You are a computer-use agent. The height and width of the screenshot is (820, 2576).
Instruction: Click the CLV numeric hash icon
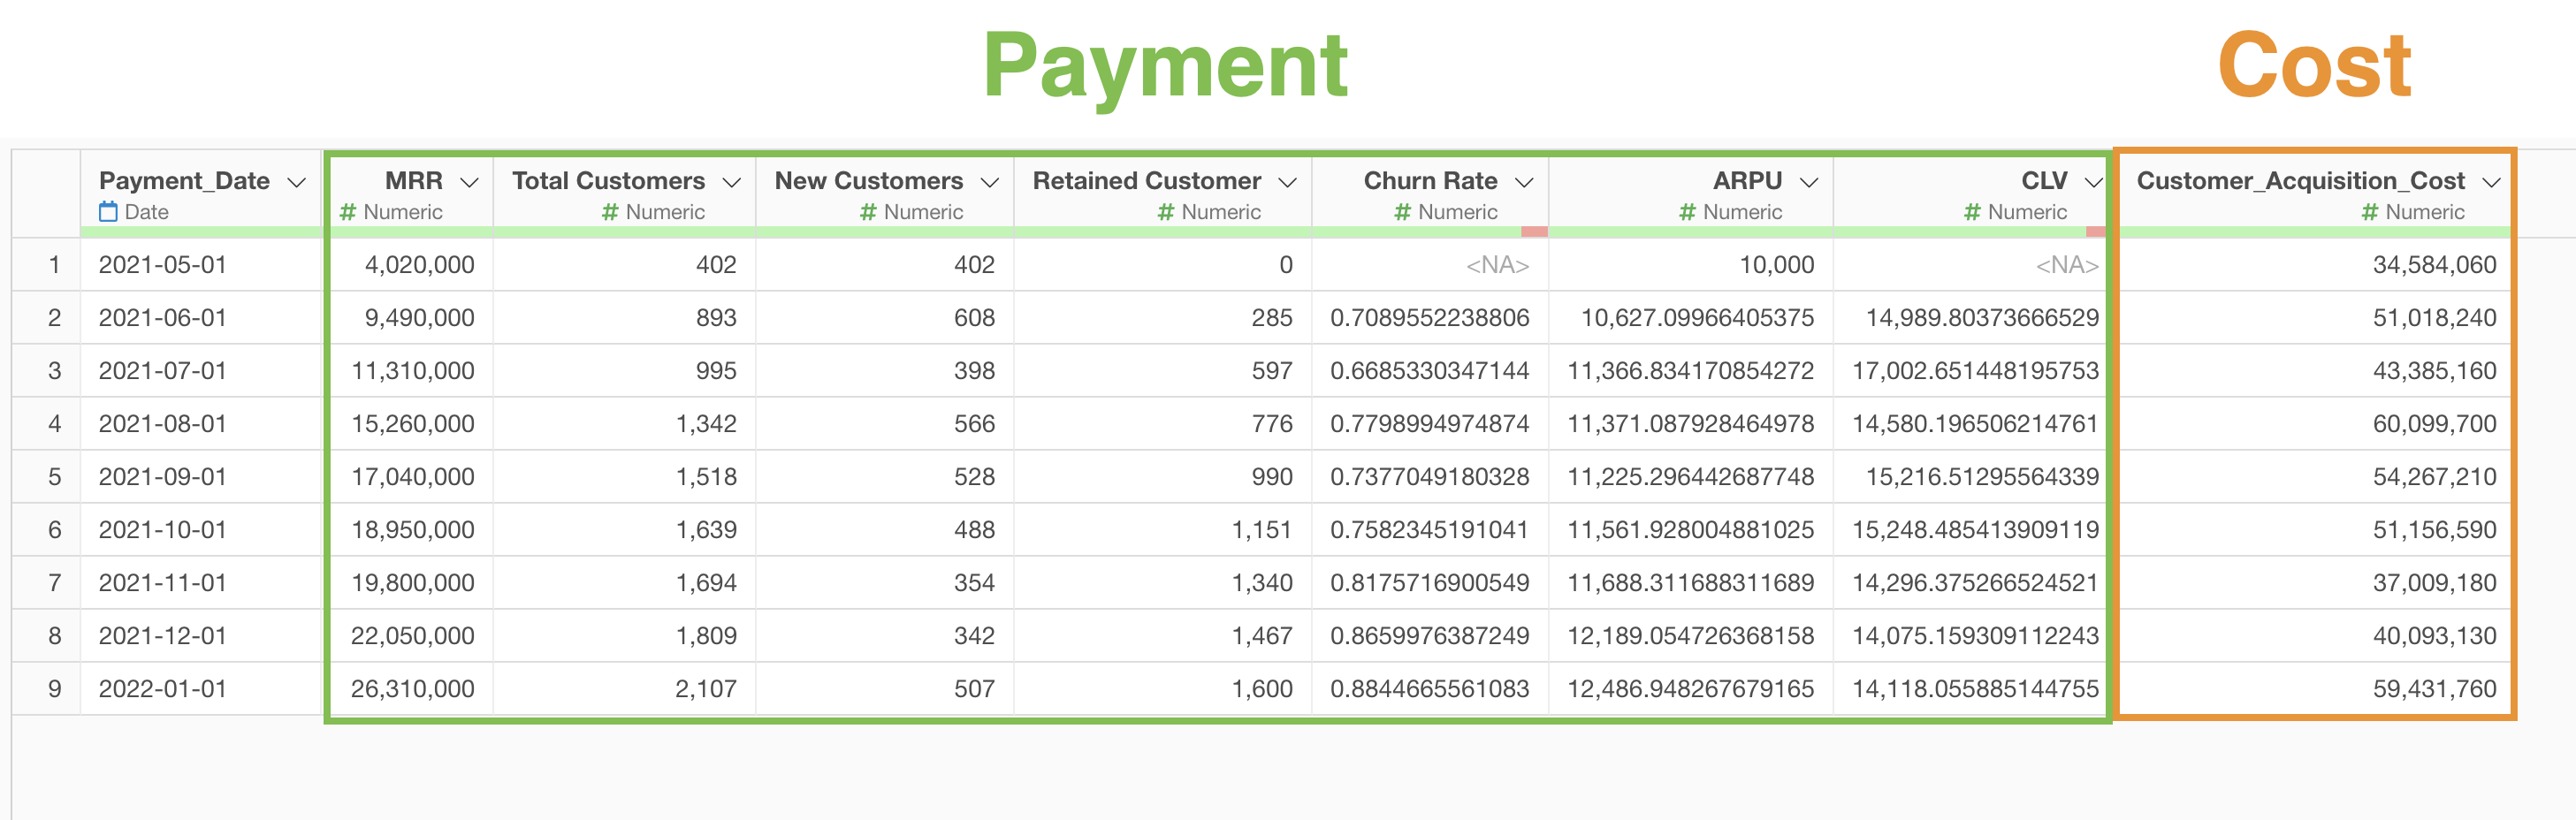1972,212
